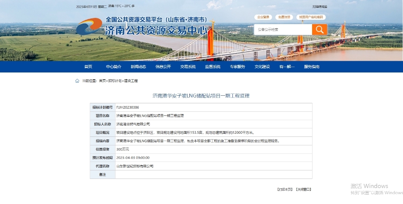Open the 中心简介 navigation item
This screenshot has width=403, height=204.
pyautogui.click(x=114, y=67)
